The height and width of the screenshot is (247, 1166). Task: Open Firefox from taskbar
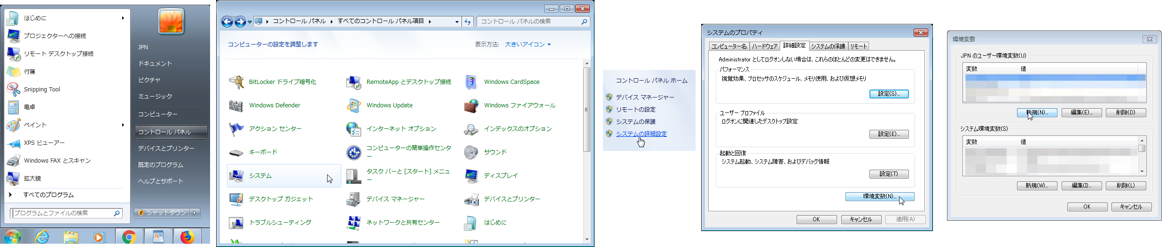188,237
